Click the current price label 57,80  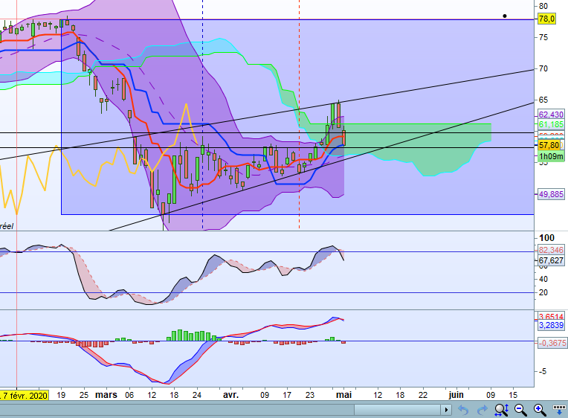549,145
